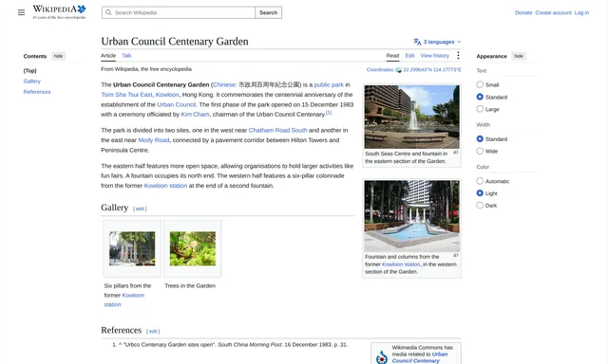Open the Kowloon link in intro

167,95
